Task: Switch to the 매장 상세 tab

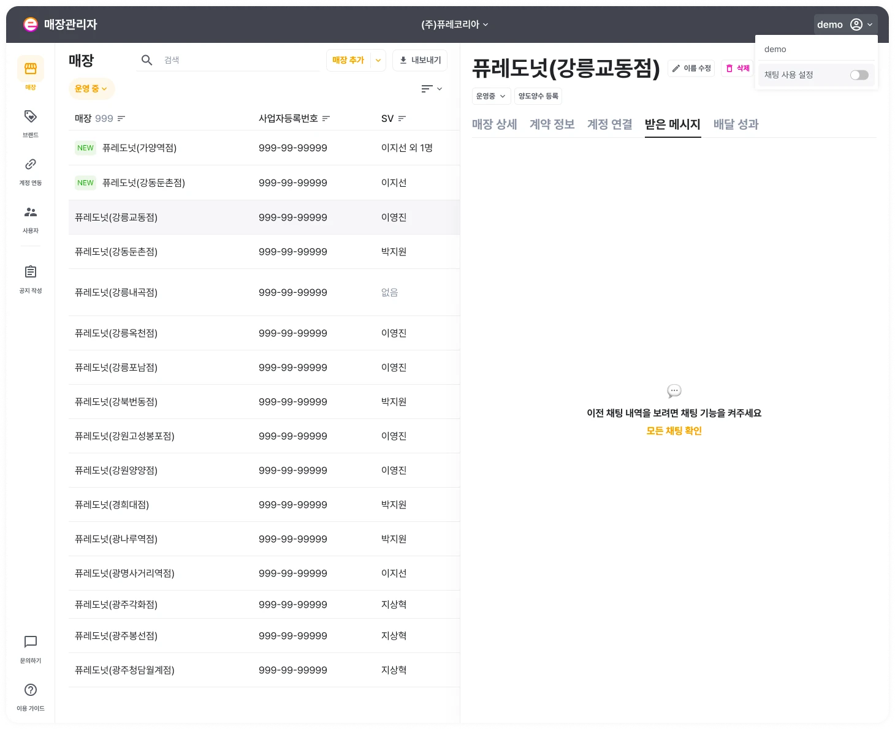Action: point(494,124)
